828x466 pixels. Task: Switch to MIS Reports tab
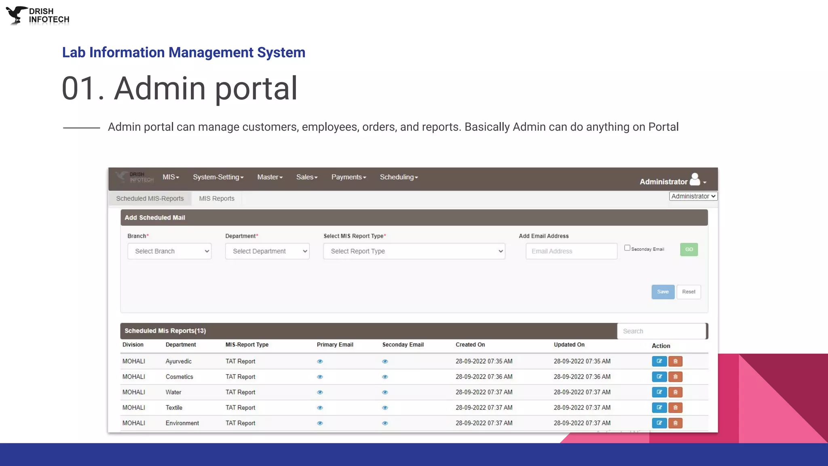tap(217, 199)
